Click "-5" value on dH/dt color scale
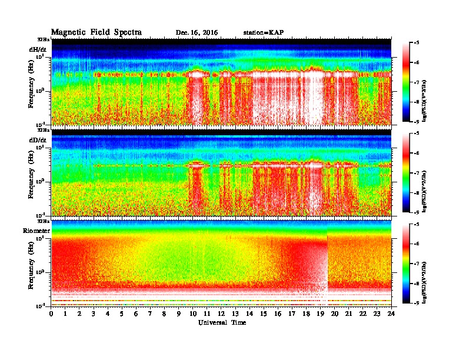The width and height of the screenshot is (466, 360). coord(417,42)
